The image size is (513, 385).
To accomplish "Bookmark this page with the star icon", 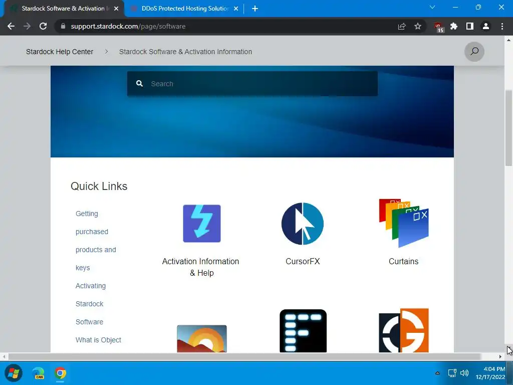I will click(418, 26).
